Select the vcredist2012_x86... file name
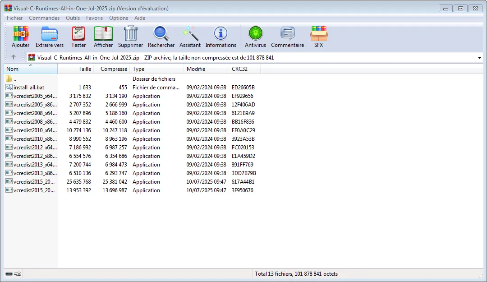 (35, 156)
